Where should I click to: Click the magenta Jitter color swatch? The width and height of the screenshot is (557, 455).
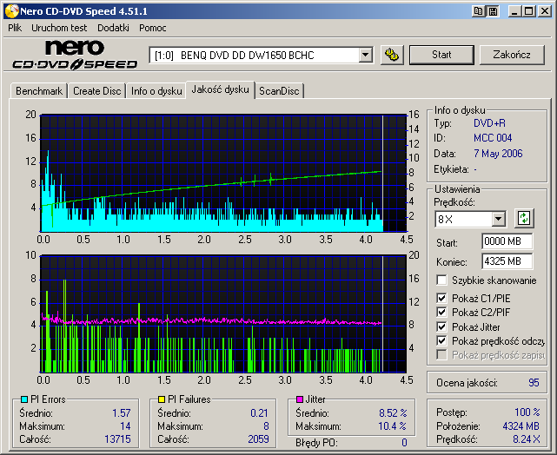300,399
